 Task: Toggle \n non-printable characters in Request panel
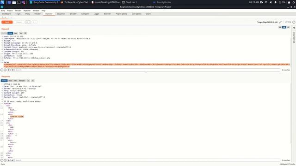tap(21, 33)
